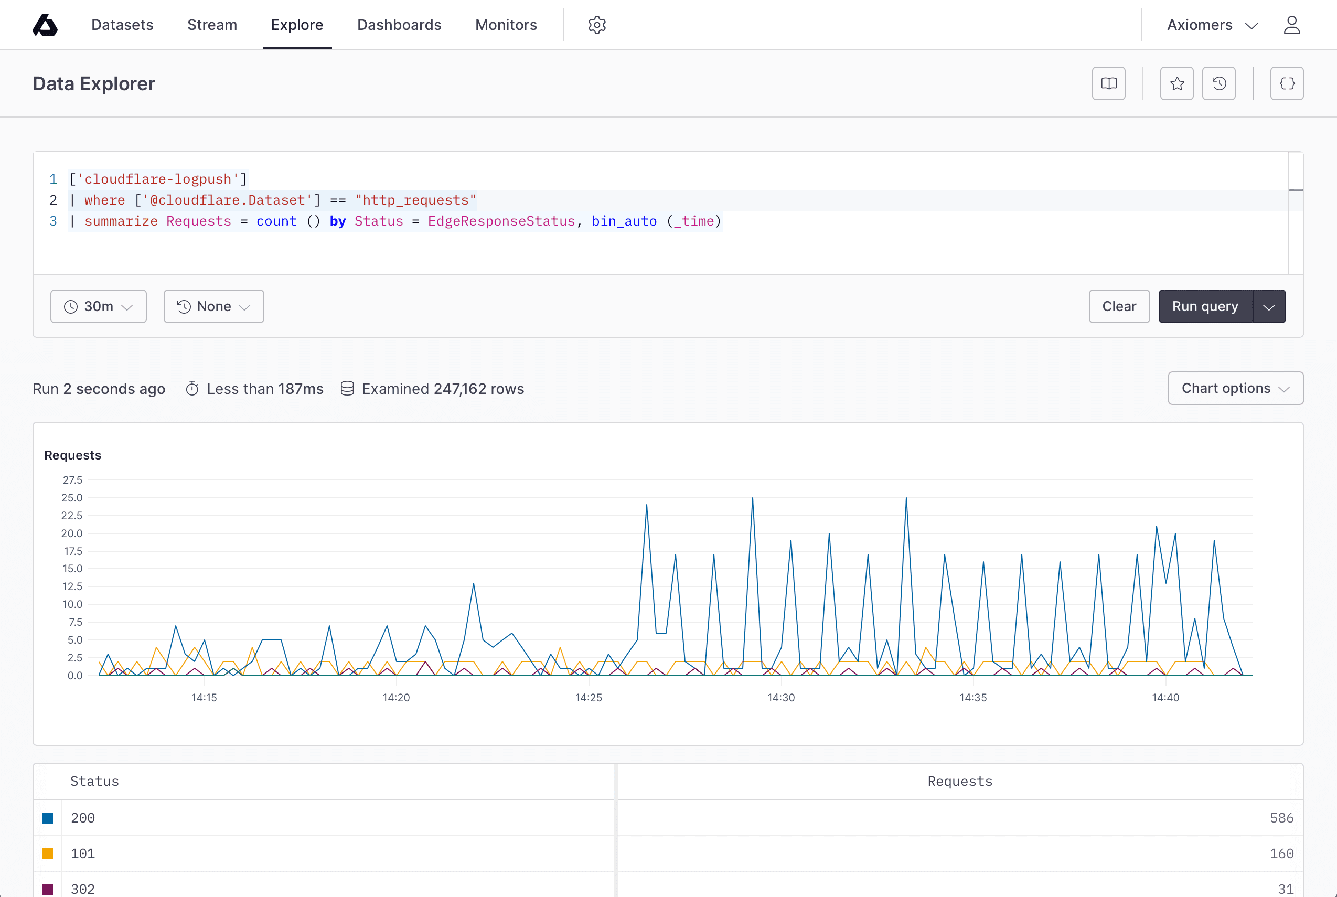This screenshot has width=1337, height=897.
Task: Click the Axiom logo icon
Action: pos(45,25)
